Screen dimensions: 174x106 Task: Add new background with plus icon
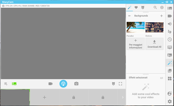point(161,16)
